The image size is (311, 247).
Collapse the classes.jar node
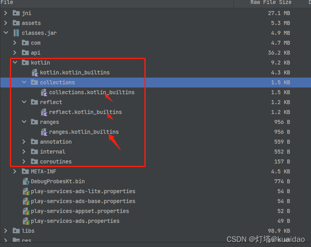6,33
